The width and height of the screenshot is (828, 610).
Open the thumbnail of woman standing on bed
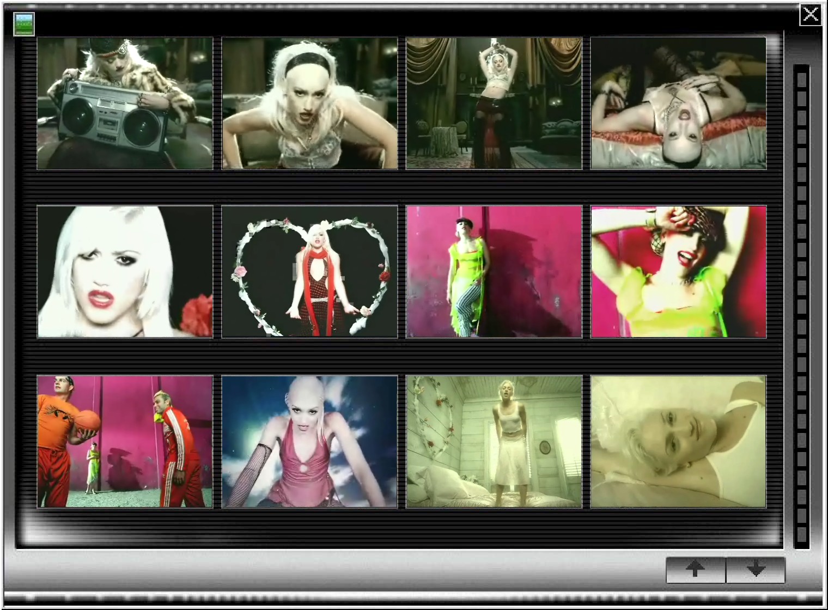[494, 442]
